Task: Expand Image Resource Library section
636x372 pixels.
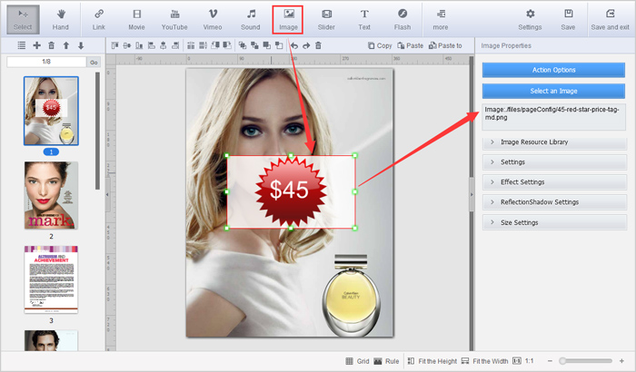Action: (x=554, y=142)
